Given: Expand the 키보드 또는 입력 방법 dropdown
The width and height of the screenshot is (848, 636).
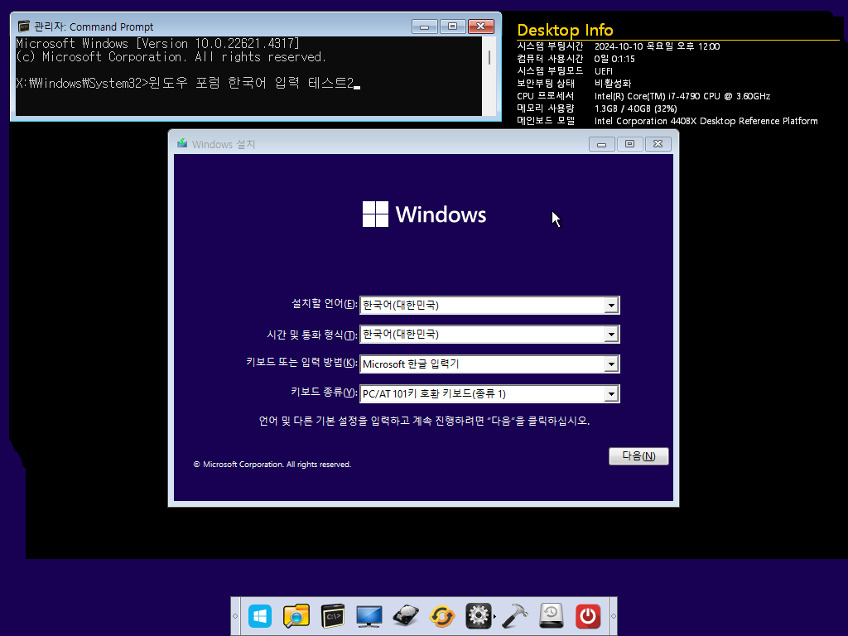Looking at the screenshot, I should pos(611,364).
